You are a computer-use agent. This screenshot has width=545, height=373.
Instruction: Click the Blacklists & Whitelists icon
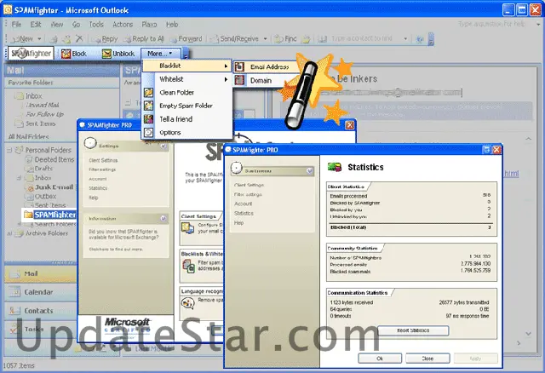point(188,266)
